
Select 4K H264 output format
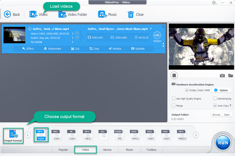pyautogui.click(x=72, y=135)
